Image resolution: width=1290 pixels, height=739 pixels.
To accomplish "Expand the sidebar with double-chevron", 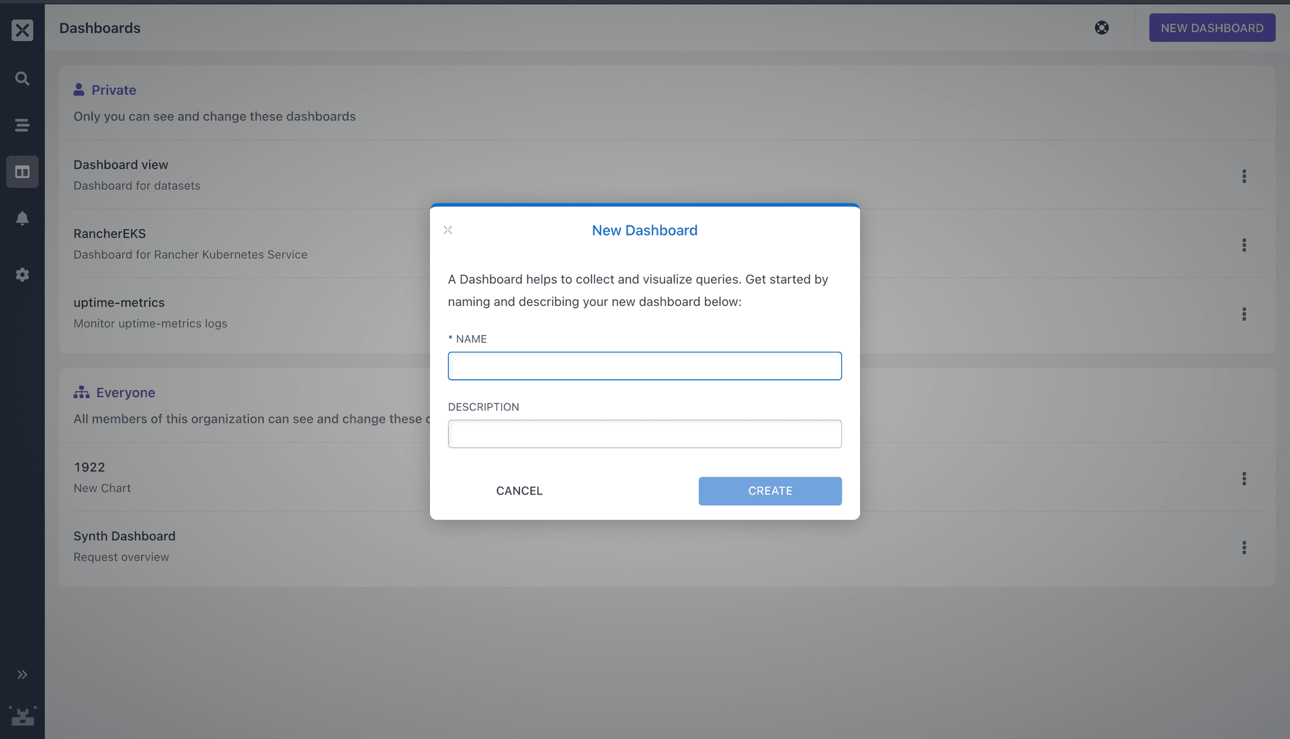I will pyautogui.click(x=22, y=675).
